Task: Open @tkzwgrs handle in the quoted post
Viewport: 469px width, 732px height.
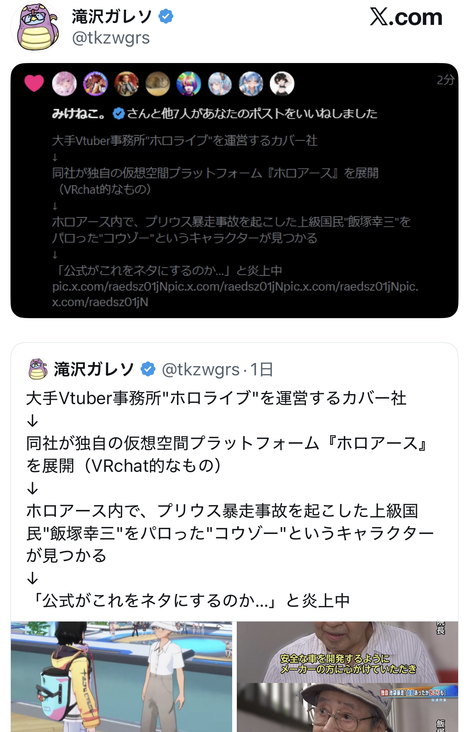Action: 201,370
